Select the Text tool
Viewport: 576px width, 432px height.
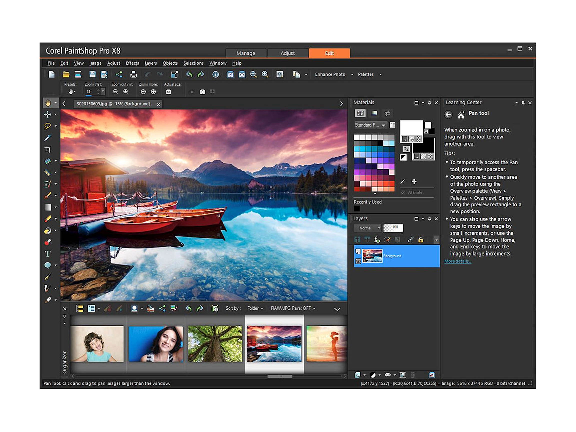(x=48, y=254)
